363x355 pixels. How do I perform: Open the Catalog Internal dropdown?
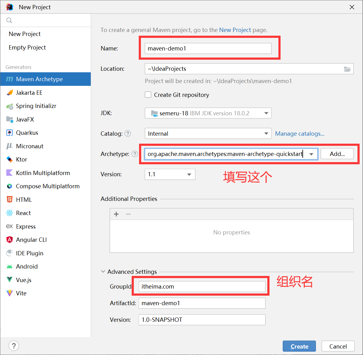208,134
